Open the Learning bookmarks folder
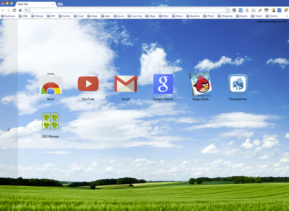 135,16
